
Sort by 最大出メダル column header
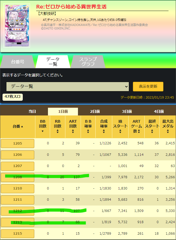[x=168, y=127]
